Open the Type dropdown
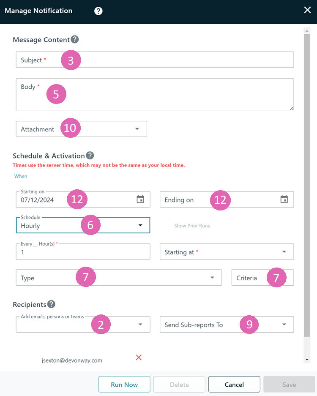Image resolution: width=317 pixels, height=396 pixels. 119,278
